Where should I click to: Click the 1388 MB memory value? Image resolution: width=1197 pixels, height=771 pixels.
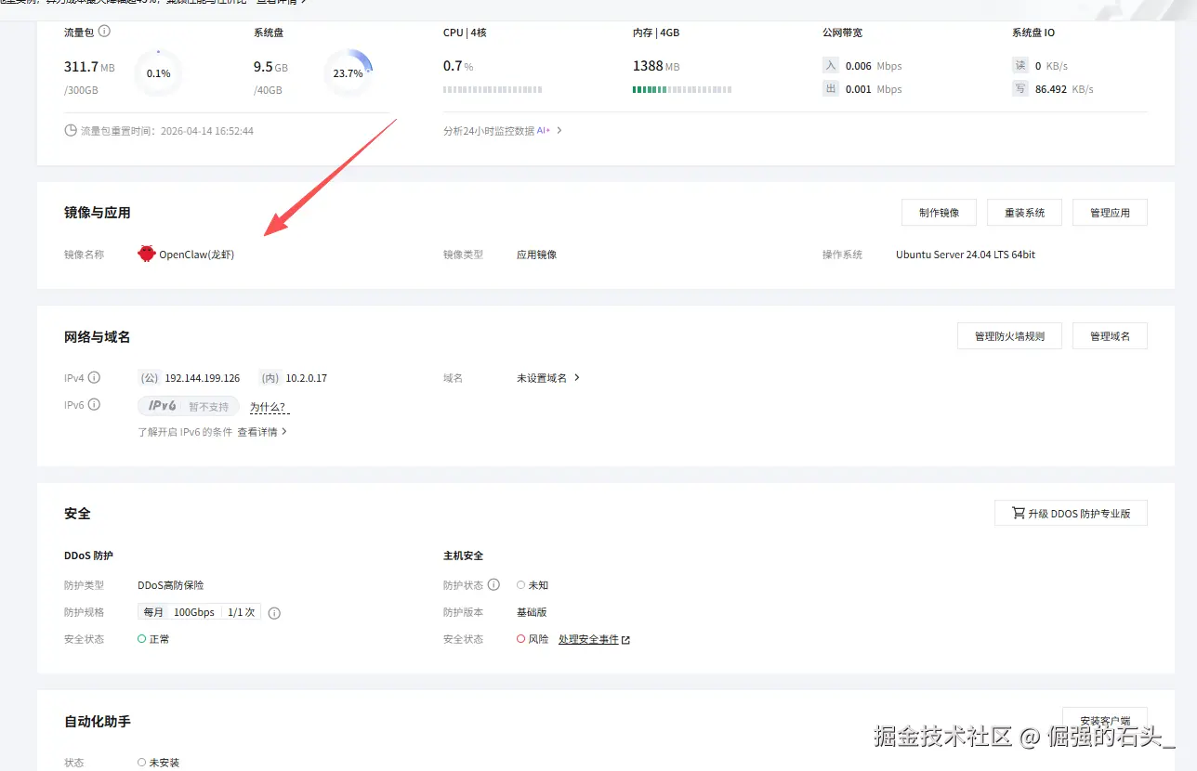coord(656,66)
